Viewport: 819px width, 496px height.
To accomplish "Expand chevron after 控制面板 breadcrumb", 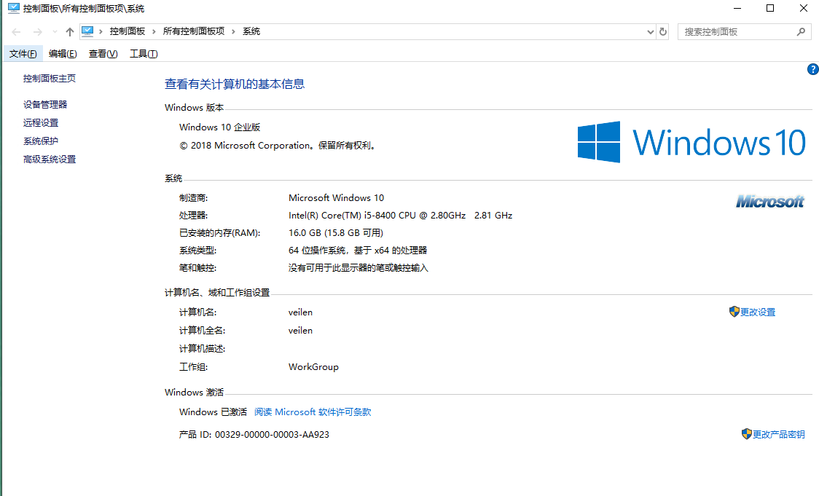I will (x=154, y=31).
